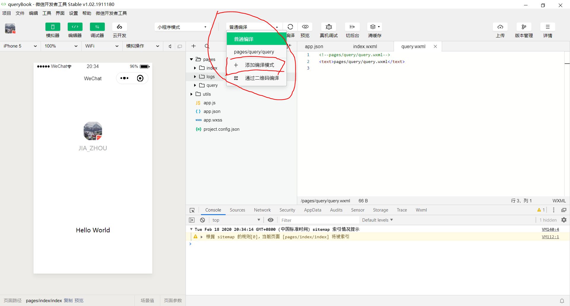Switch to the Wxml devtools tab
The image size is (570, 306).
coord(421,210)
